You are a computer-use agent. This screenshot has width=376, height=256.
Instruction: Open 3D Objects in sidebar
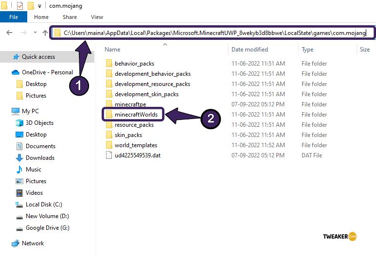pos(39,123)
